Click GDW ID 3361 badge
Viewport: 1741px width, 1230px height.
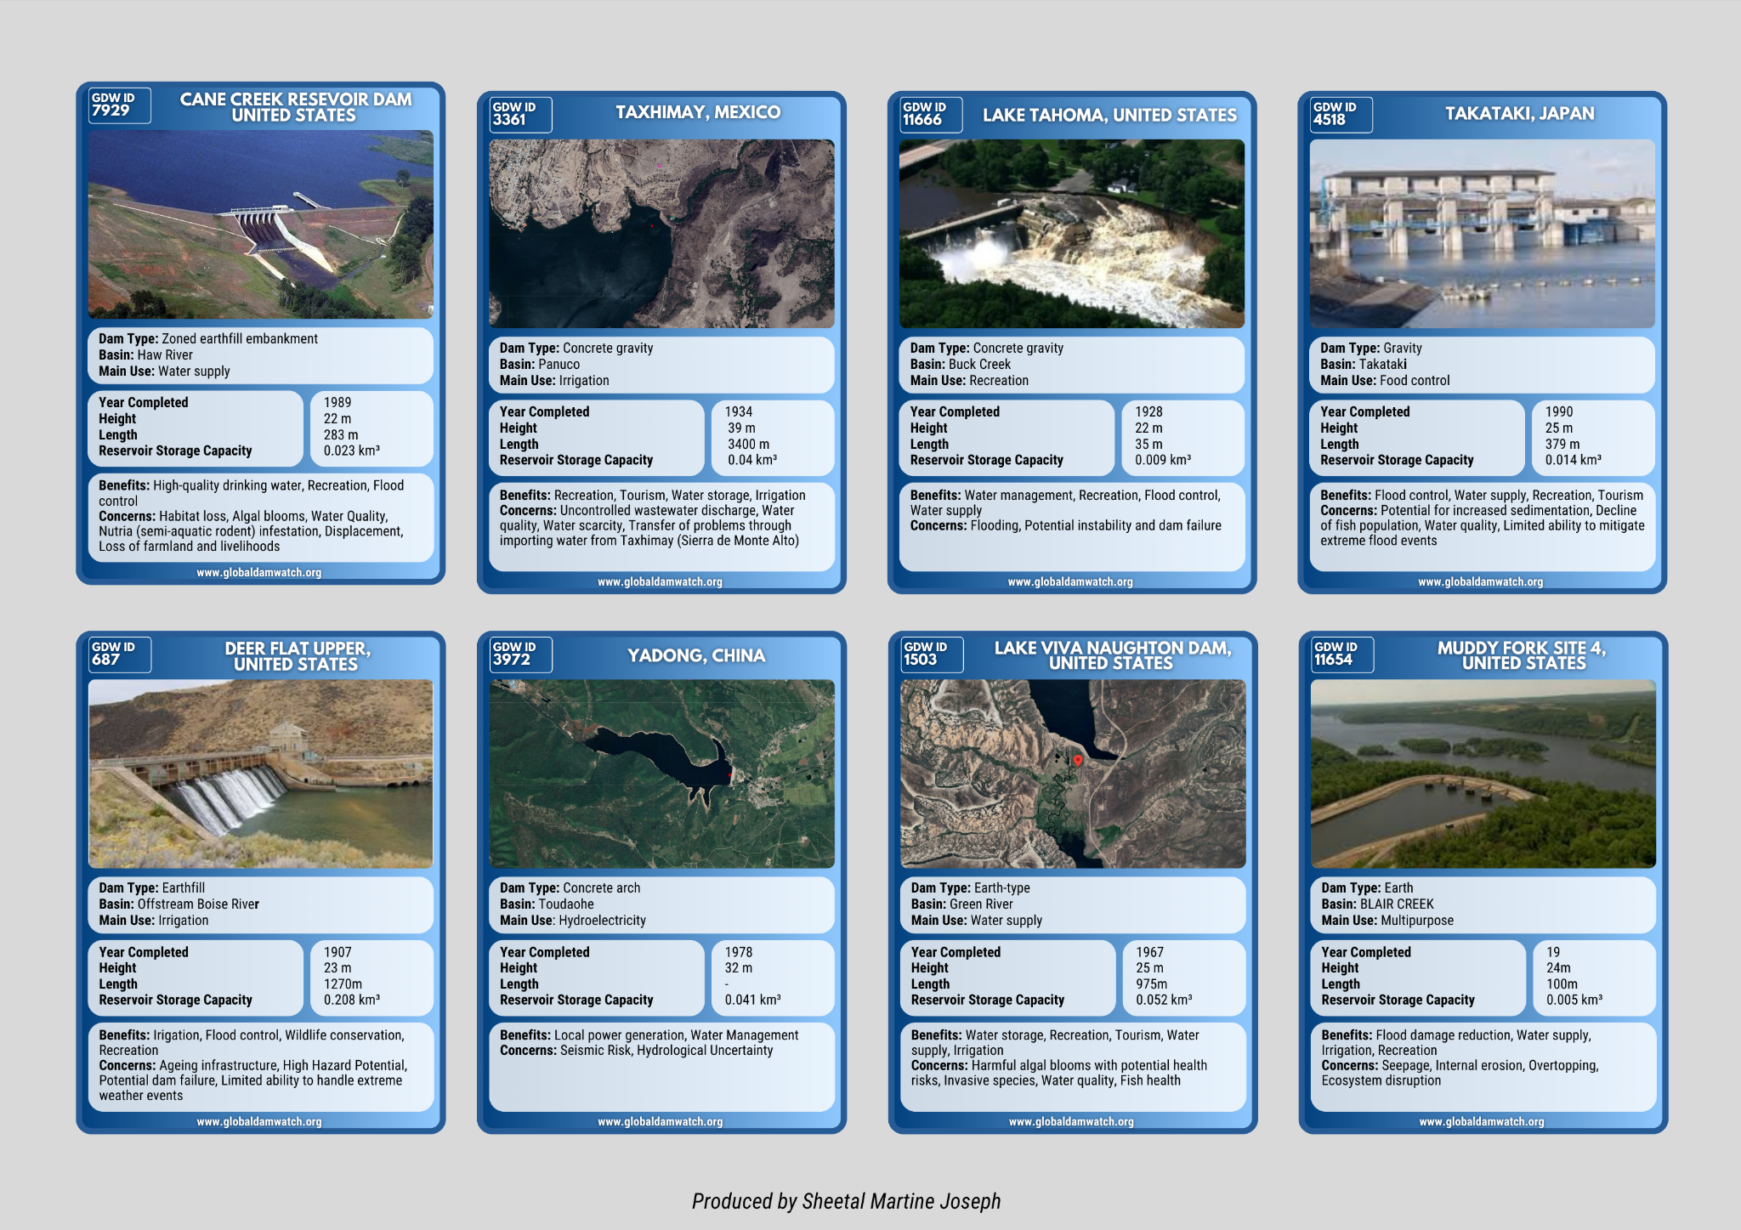point(521,115)
